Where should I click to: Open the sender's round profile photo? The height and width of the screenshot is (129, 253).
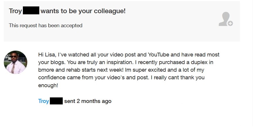(16, 62)
